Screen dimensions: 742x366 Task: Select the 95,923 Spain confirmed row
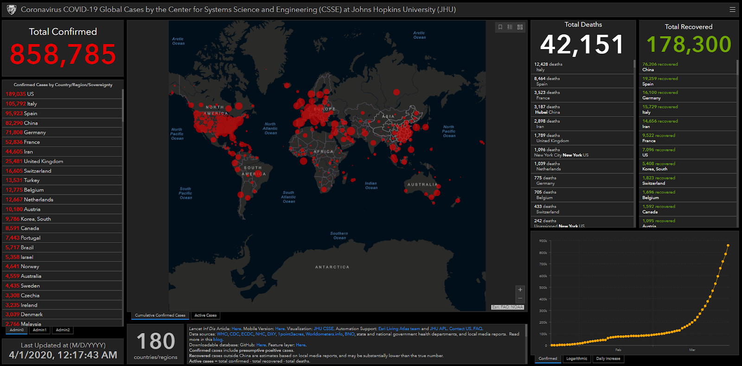tap(62, 114)
